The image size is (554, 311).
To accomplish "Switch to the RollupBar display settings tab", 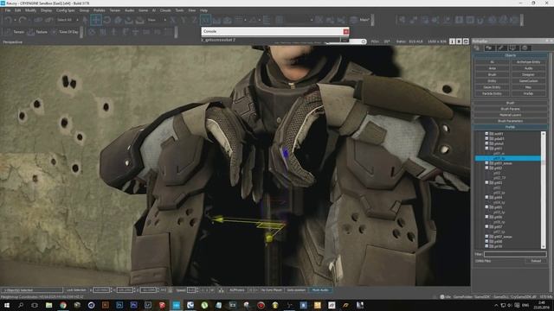I will coord(512,48).
